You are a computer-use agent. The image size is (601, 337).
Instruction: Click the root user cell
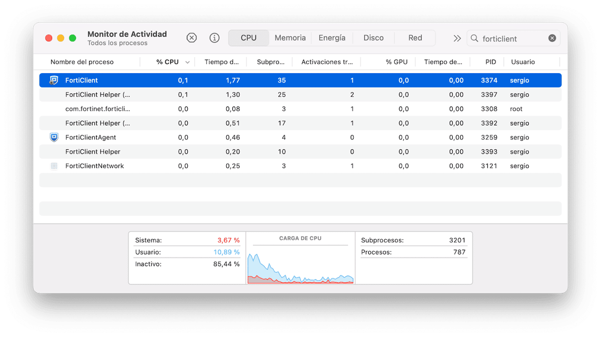pyautogui.click(x=516, y=109)
